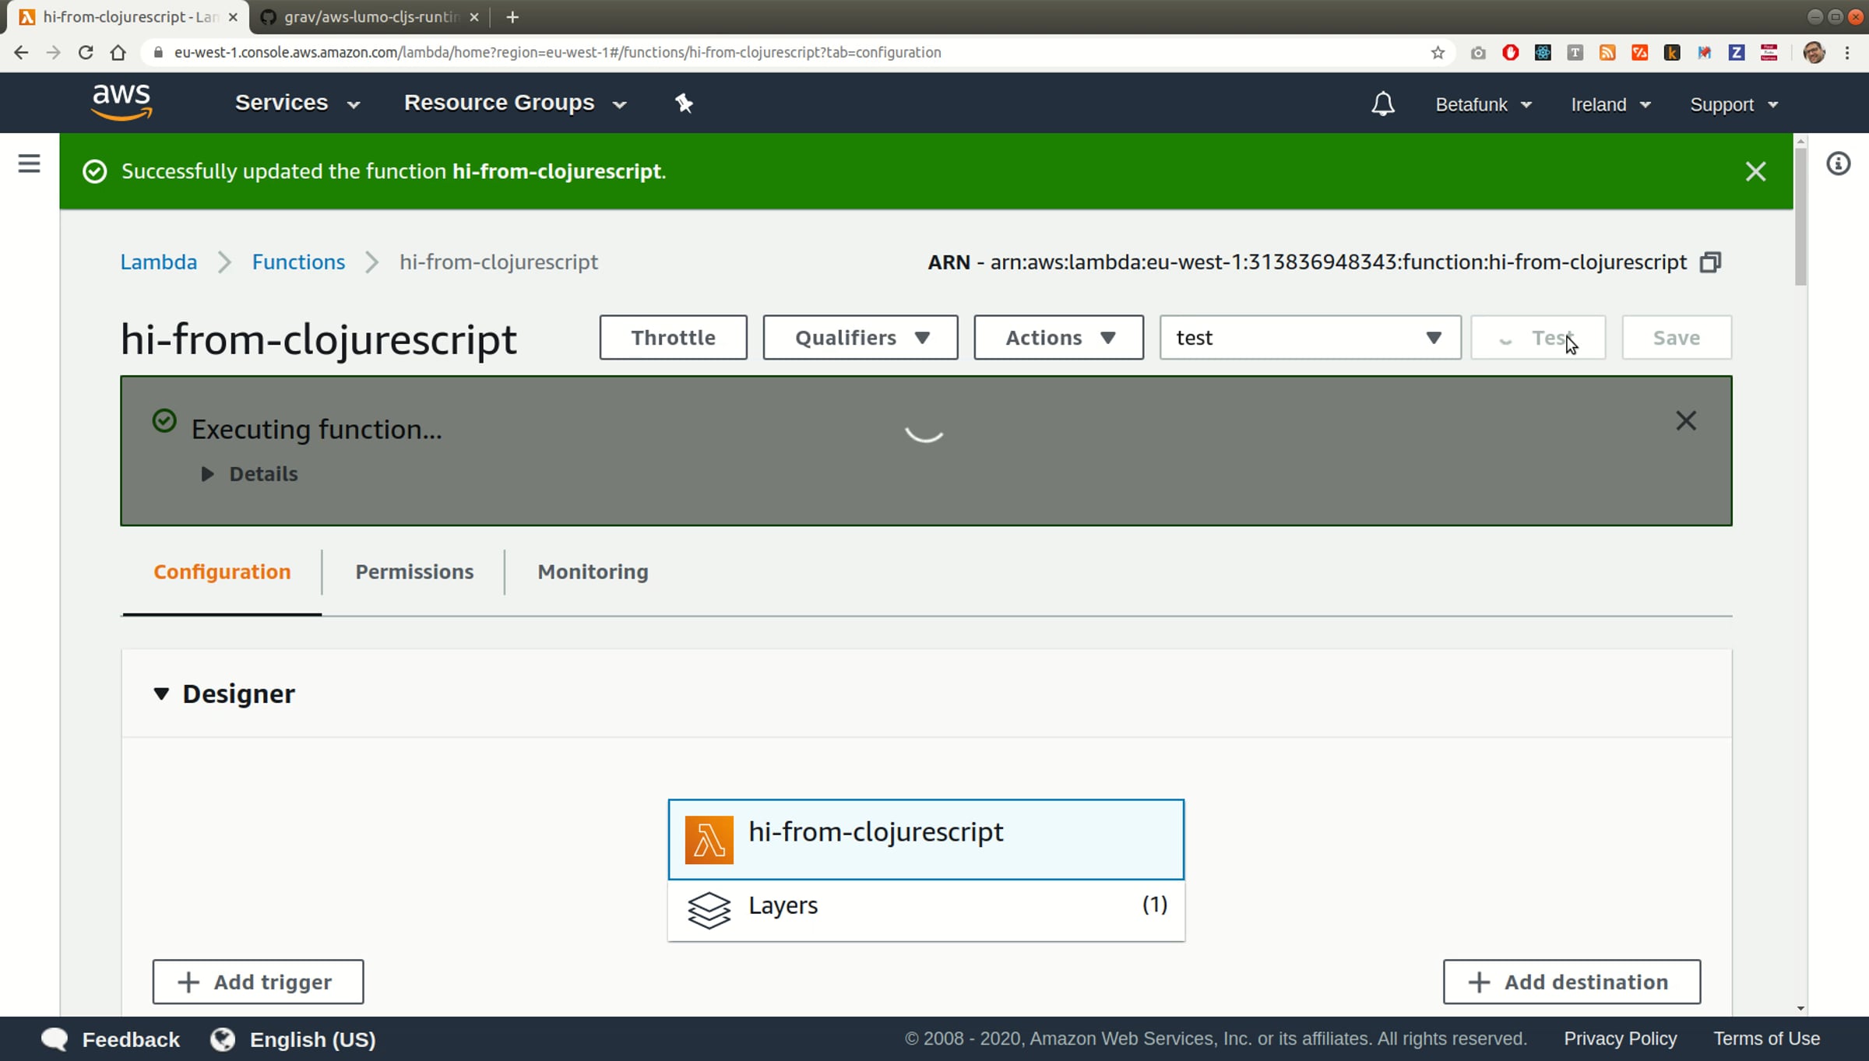Switch to the grav/aws-lumo-cljs-runtime browser tab
1869x1061 pixels.
click(370, 17)
